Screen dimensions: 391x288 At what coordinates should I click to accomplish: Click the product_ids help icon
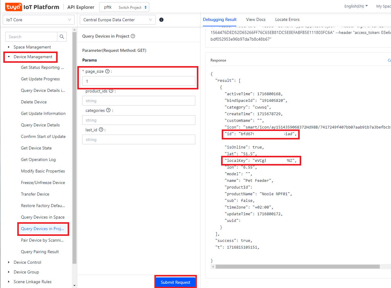pyautogui.click(x=111, y=91)
